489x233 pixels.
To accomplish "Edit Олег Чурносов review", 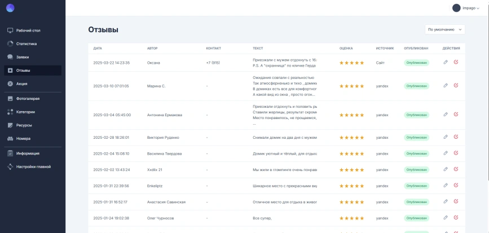I will pyautogui.click(x=446, y=218).
